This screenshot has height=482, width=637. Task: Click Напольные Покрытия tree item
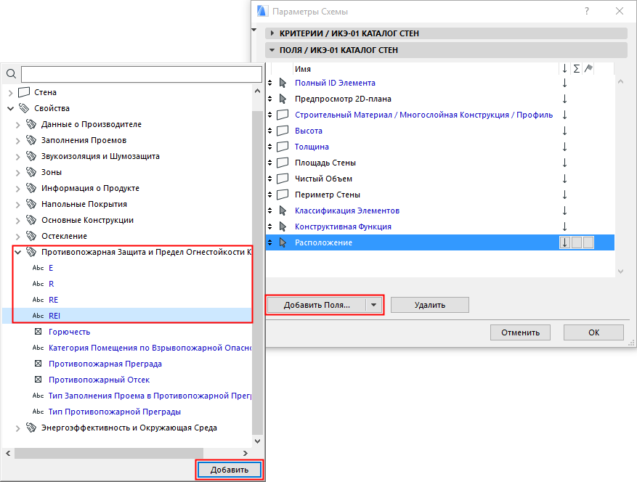(84, 204)
